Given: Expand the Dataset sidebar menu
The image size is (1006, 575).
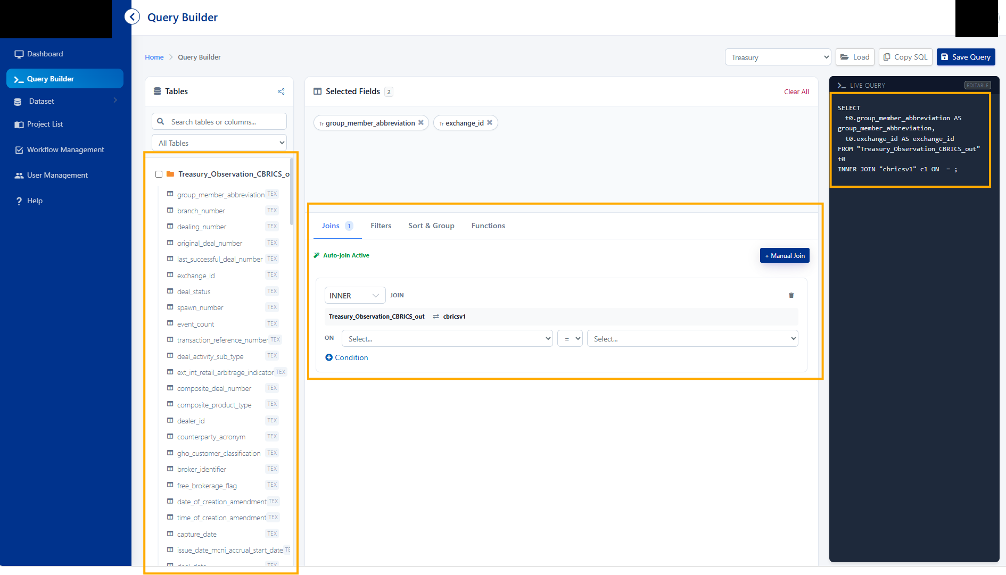Looking at the screenshot, I should point(65,101).
